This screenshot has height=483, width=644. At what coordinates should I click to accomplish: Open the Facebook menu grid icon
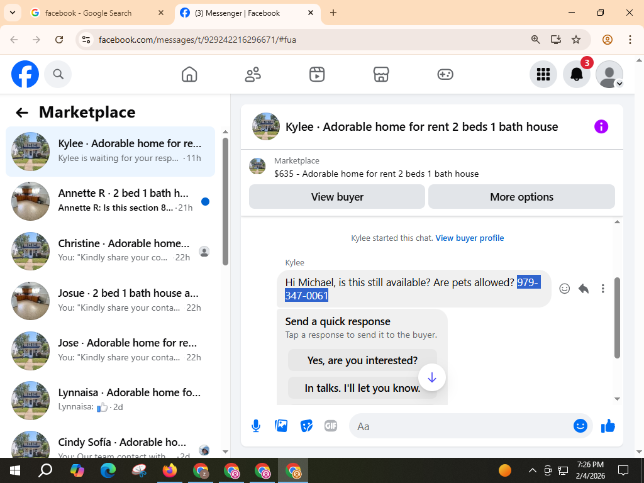[543, 74]
